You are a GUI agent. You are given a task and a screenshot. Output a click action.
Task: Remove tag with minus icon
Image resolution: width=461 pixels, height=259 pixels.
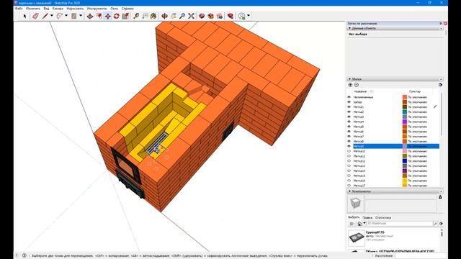click(357, 85)
